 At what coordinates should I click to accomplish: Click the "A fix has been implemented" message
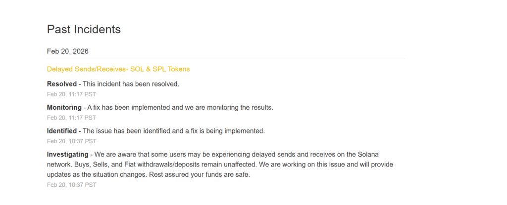pyautogui.click(x=180, y=107)
